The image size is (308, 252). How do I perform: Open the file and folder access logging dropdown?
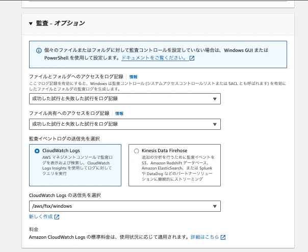tap(125, 99)
